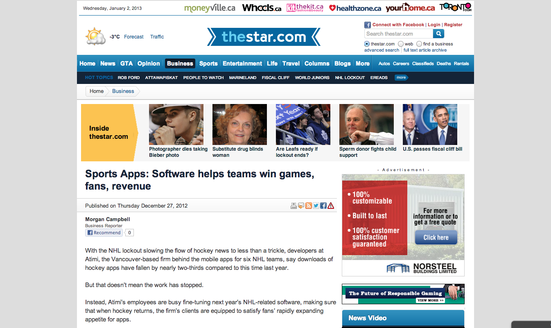
Task: Open ATTAWAPISKAT hot topic
Action: (161, 77)
